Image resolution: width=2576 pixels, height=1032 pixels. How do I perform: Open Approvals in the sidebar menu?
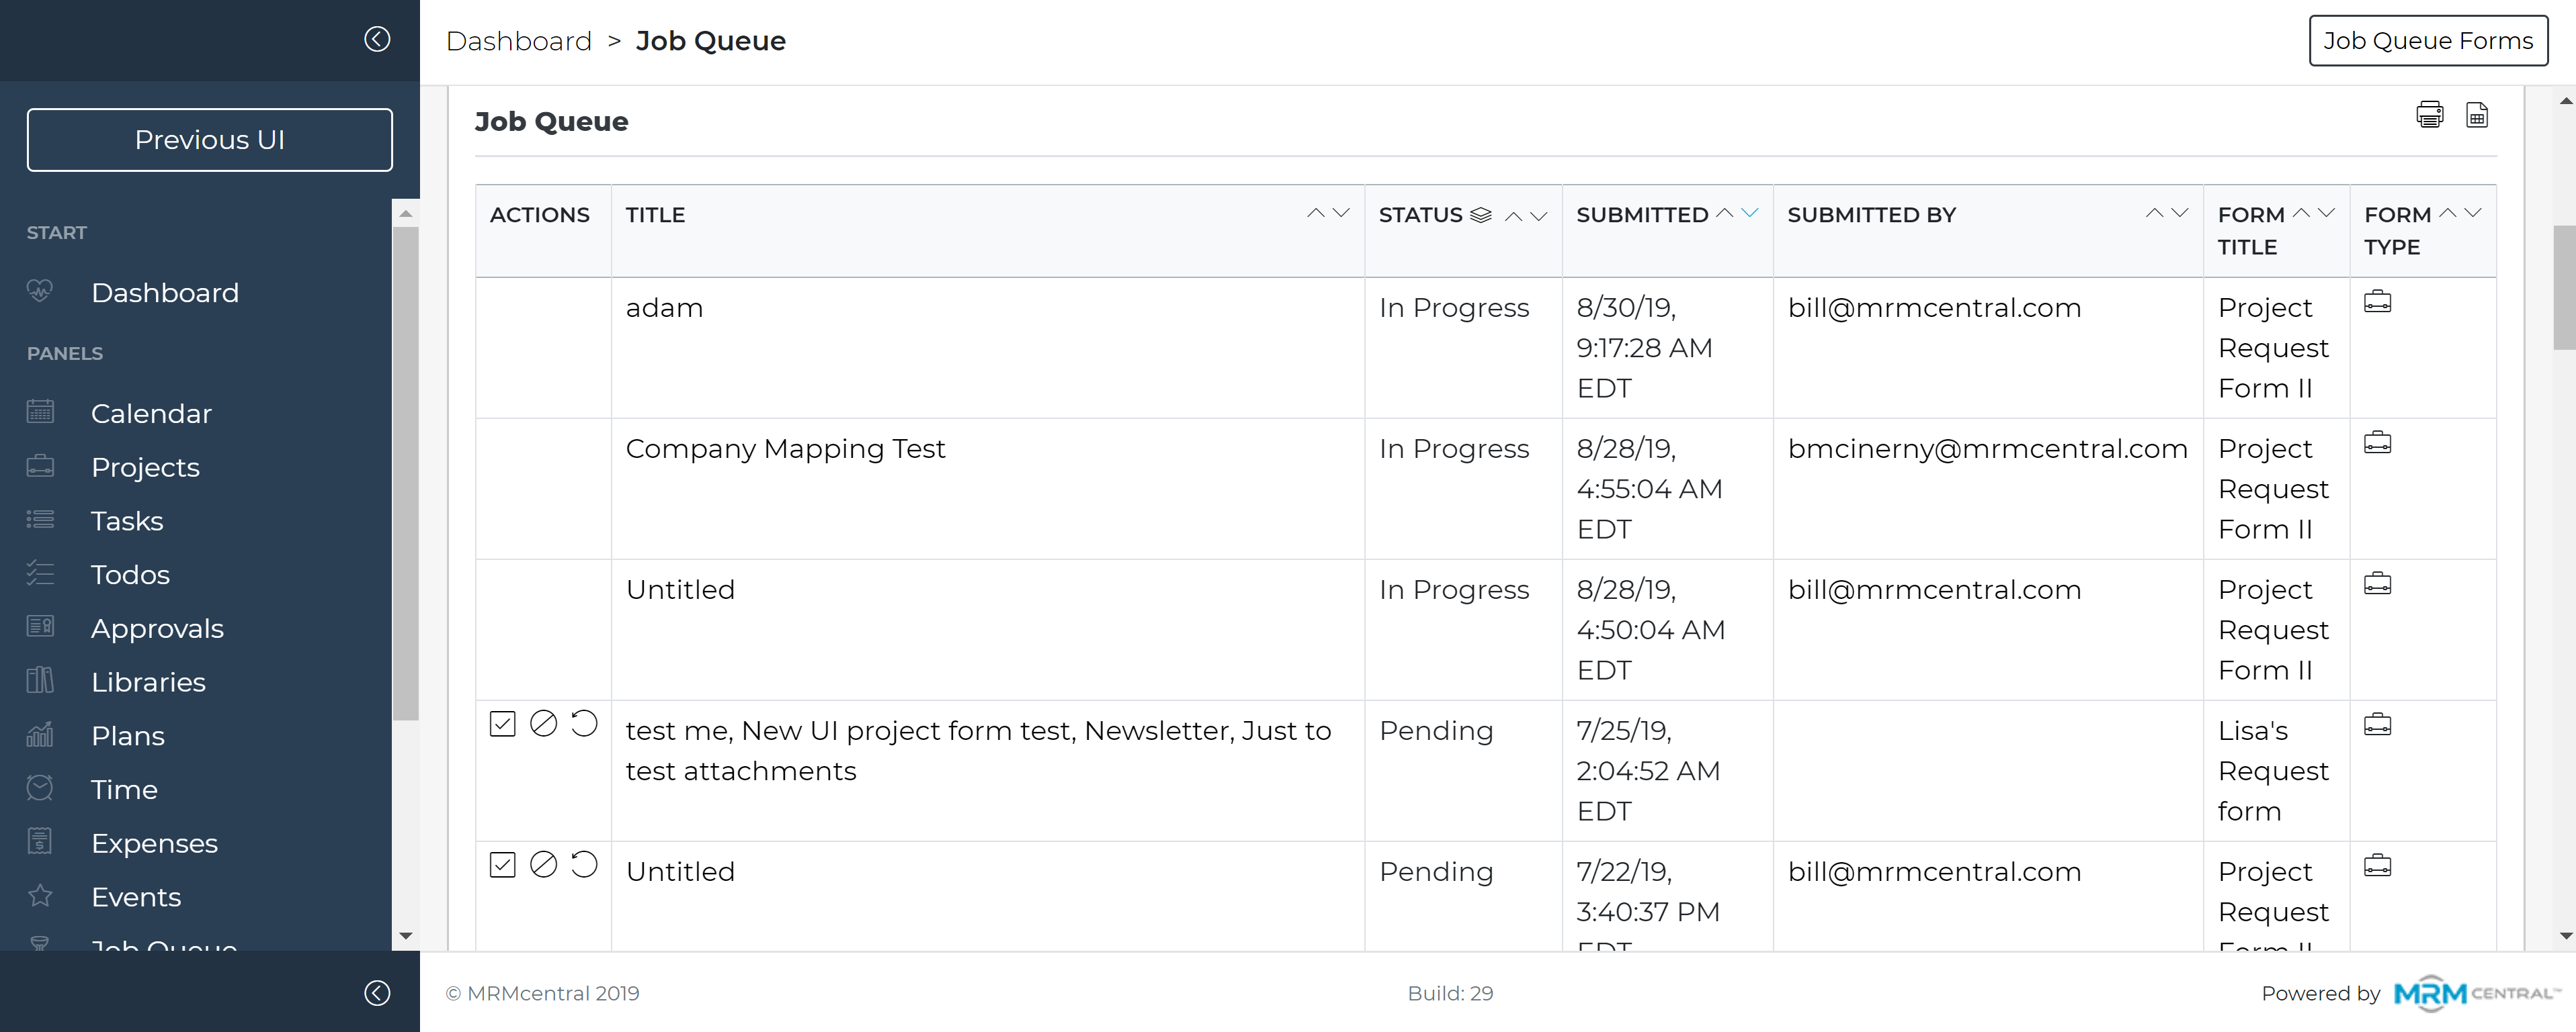157,628
